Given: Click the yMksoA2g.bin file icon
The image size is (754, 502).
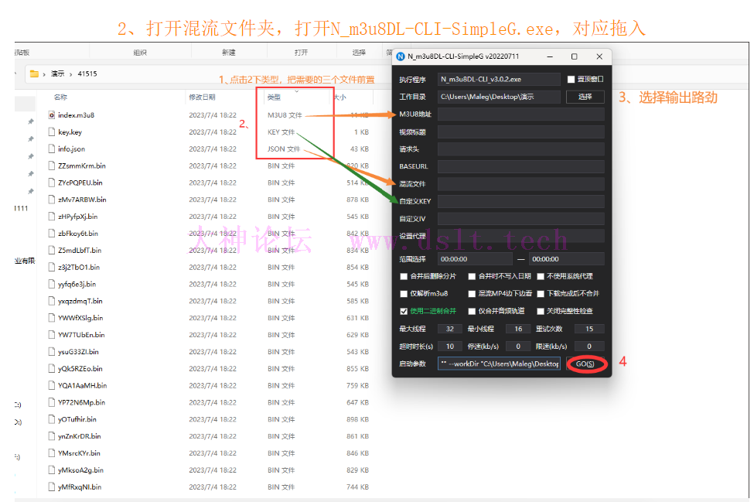Looking at the screenshot, I should click(x=52, y=470).
